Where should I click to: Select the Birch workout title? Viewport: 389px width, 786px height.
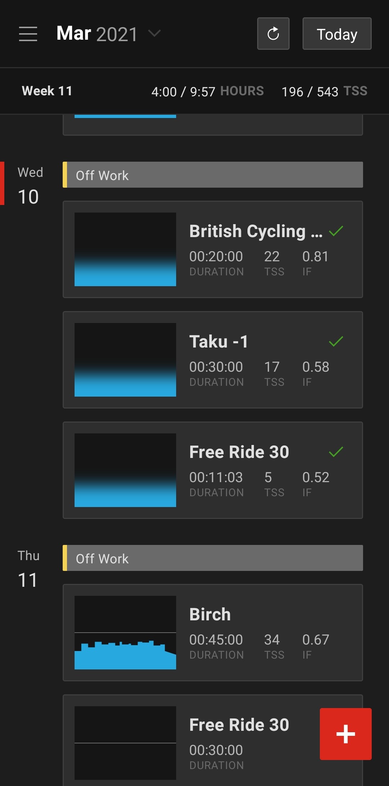click(x=210, y=614)
